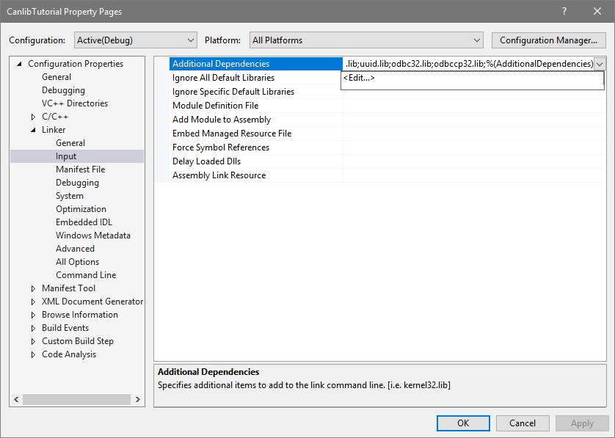Open the Additional Dependencies value dropdown arrow
Image resolution: width=615 pixels, height=438 pixels.
600,64
